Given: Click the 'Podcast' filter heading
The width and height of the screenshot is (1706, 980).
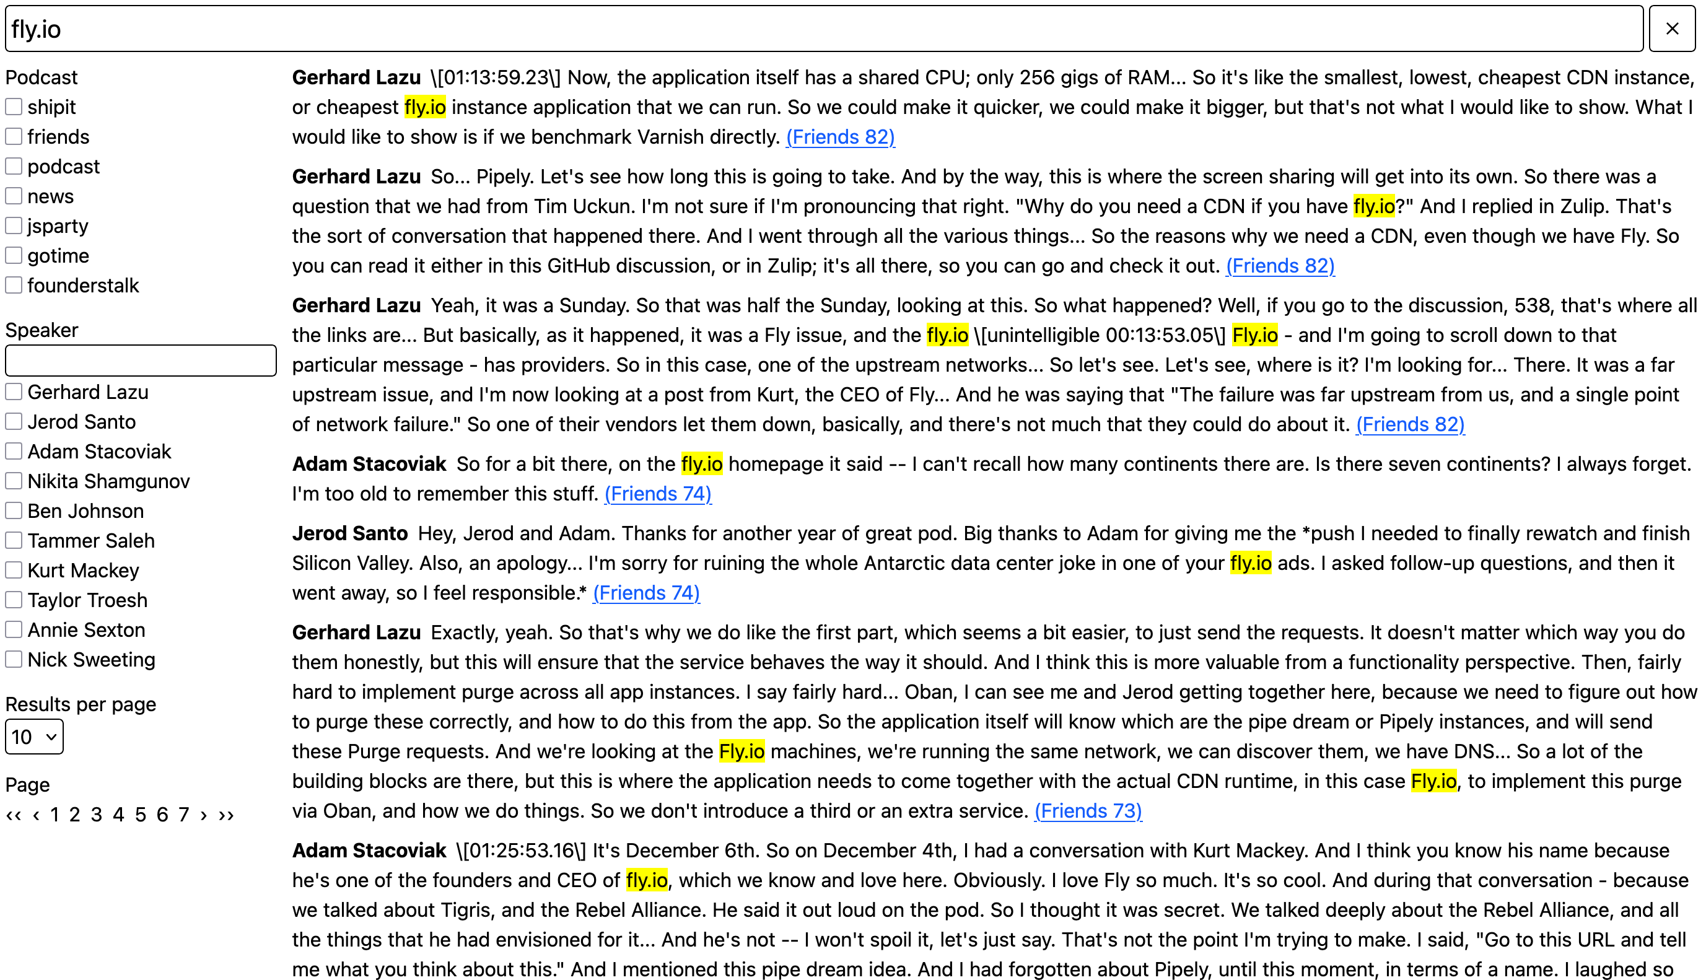Looking at the screenshot, I should tap(42, 77).
